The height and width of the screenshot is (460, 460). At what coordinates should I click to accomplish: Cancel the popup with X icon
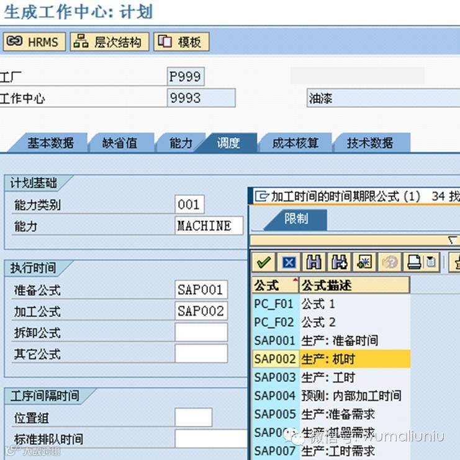289,262
